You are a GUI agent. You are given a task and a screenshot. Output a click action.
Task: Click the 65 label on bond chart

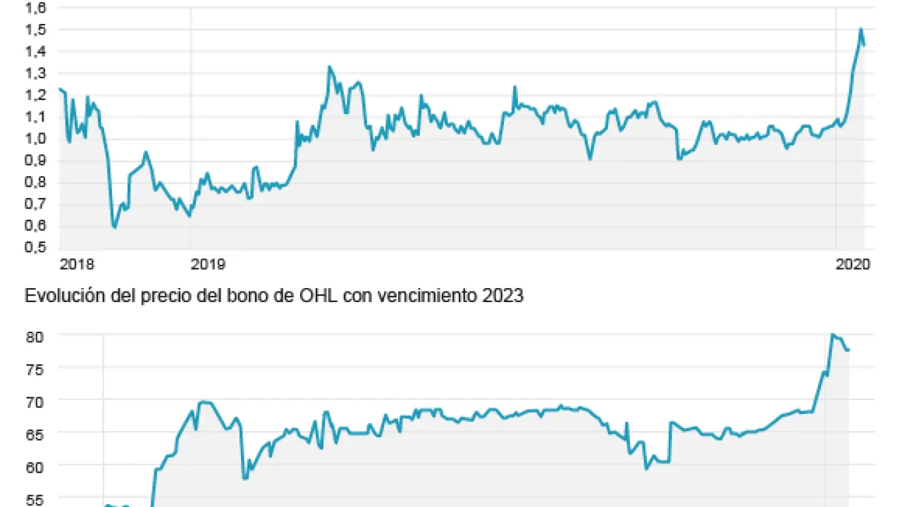tap(34, 434)
